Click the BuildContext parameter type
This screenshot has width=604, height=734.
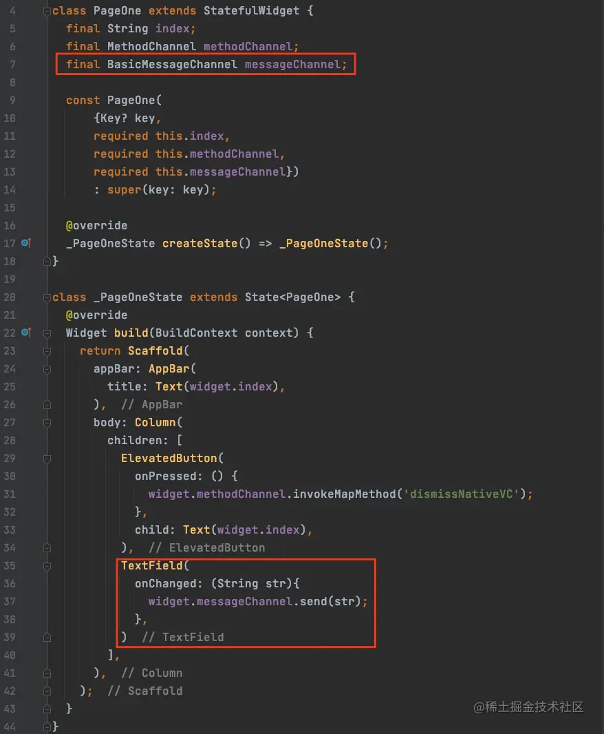197,333
